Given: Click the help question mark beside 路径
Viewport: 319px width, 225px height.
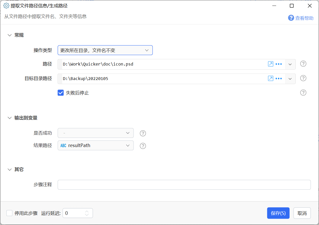Looking at the screenshot, I should (x=303, y=64).
